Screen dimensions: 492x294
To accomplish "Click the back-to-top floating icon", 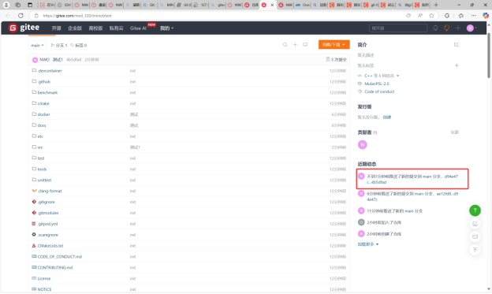I will [x=475, y=250].
